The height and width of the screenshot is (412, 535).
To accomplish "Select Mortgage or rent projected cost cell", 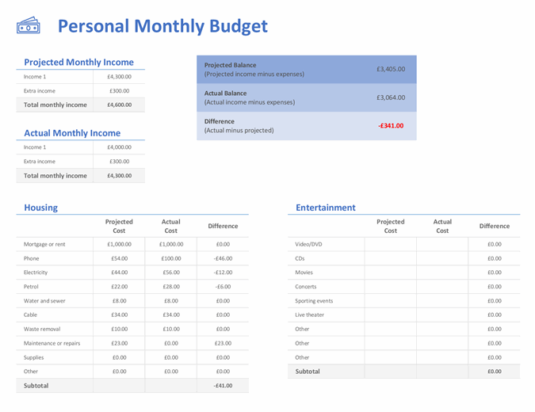I will click(x=119, y=244).
